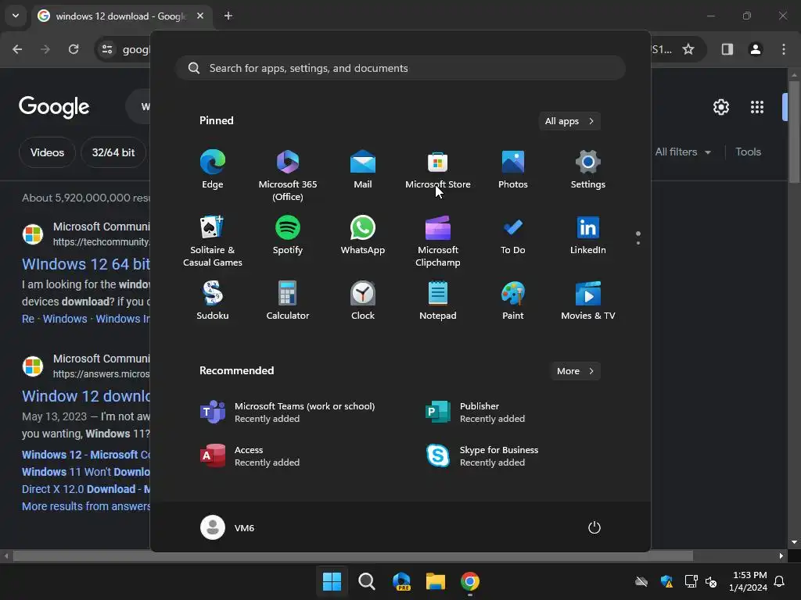Expand the All apps list
The width and height of the screenshot is (801, 600).
569,121
